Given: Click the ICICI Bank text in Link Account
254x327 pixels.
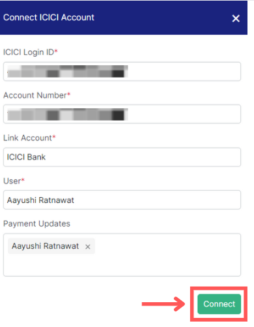Looking at the screenshot, I should pyautogui.click(x=26, y=157).
